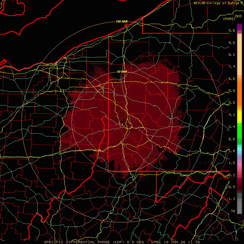Click the 0.2 value on the color scale
Image resolution: width=244 pixels, height=244 pixels.
232,175
